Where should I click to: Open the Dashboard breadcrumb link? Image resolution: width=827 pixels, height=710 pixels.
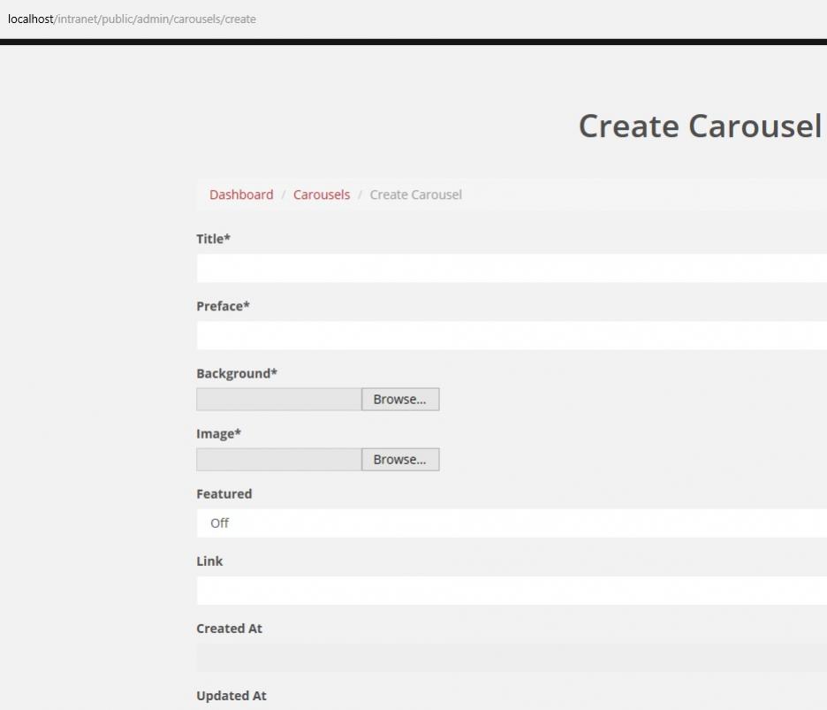(241, 195)
